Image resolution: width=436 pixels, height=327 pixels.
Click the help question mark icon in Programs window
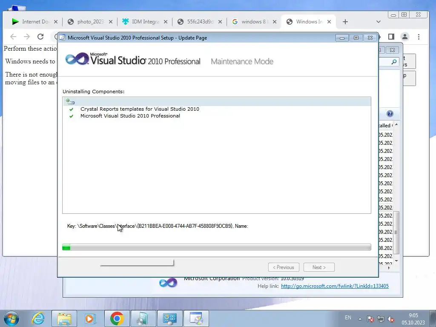(x=390, y=114)
